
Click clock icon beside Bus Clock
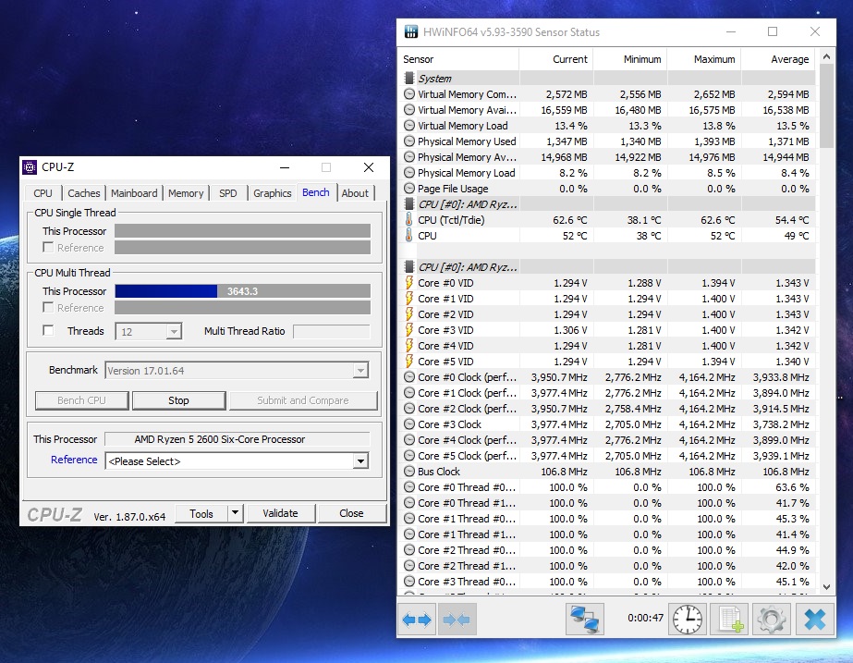coord(409,472)
